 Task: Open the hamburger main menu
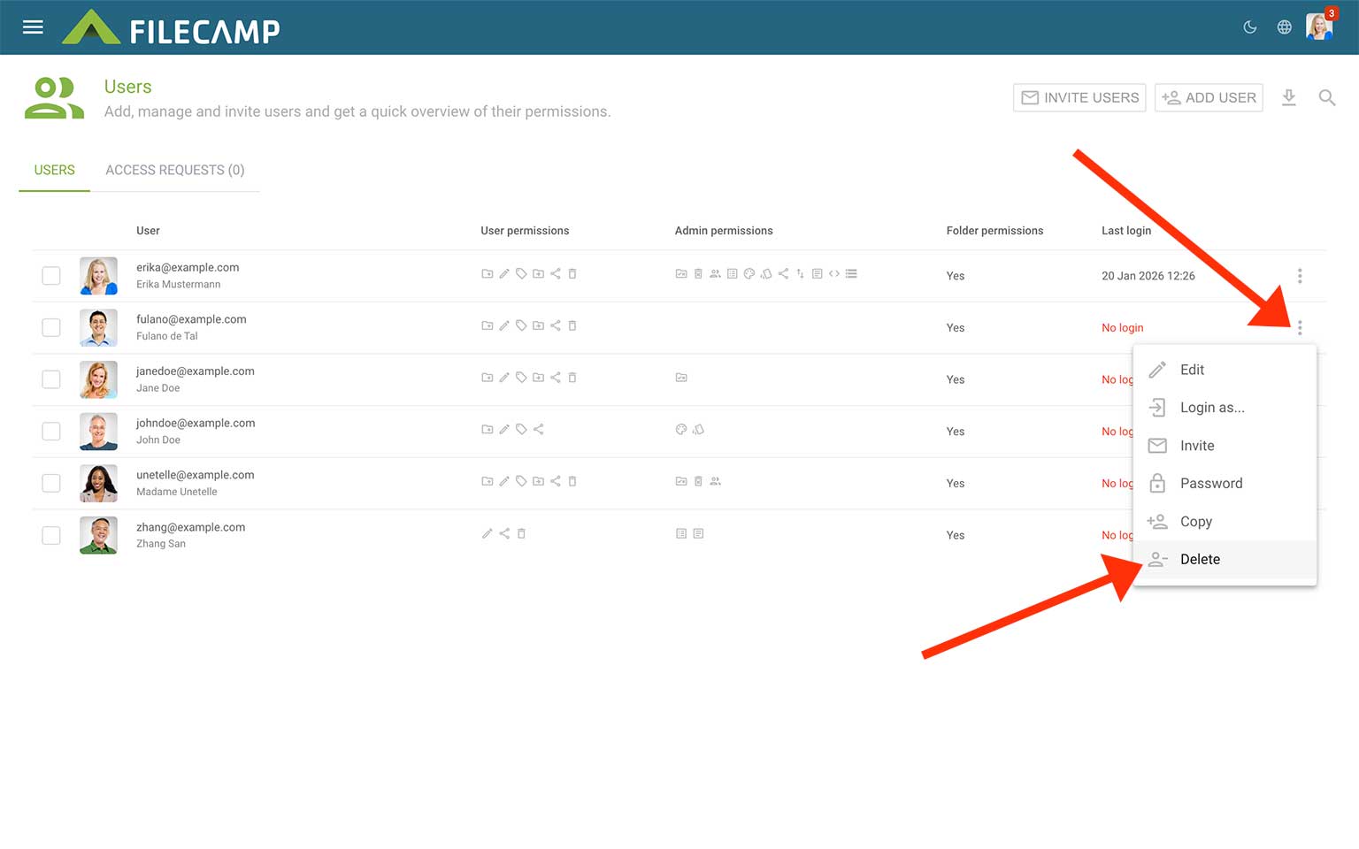pyautogui.click(x=33, y=27)
